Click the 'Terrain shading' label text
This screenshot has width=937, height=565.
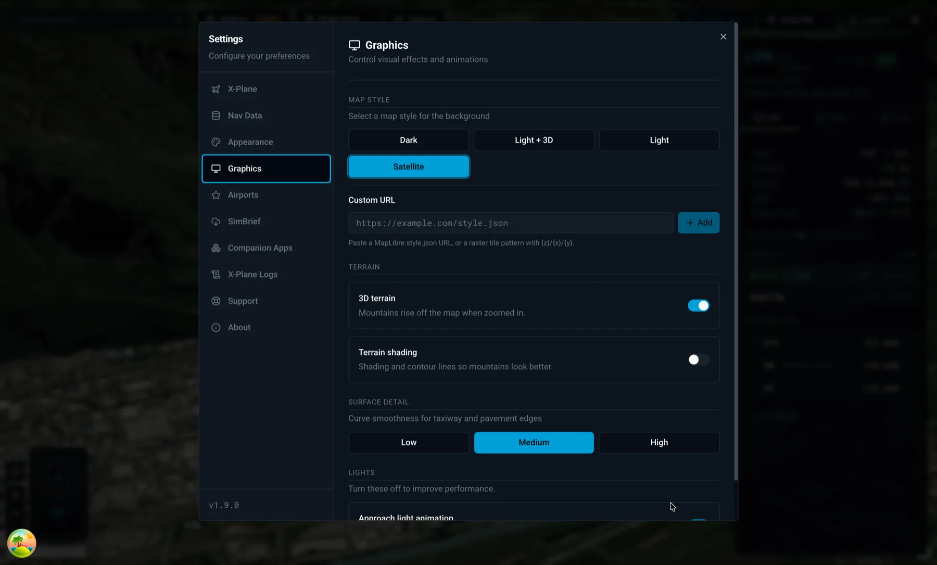pos(388,353)
